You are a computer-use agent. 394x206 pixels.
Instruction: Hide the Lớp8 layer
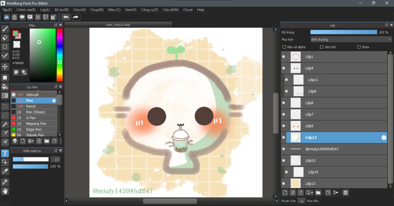click(x=284, y=103)
